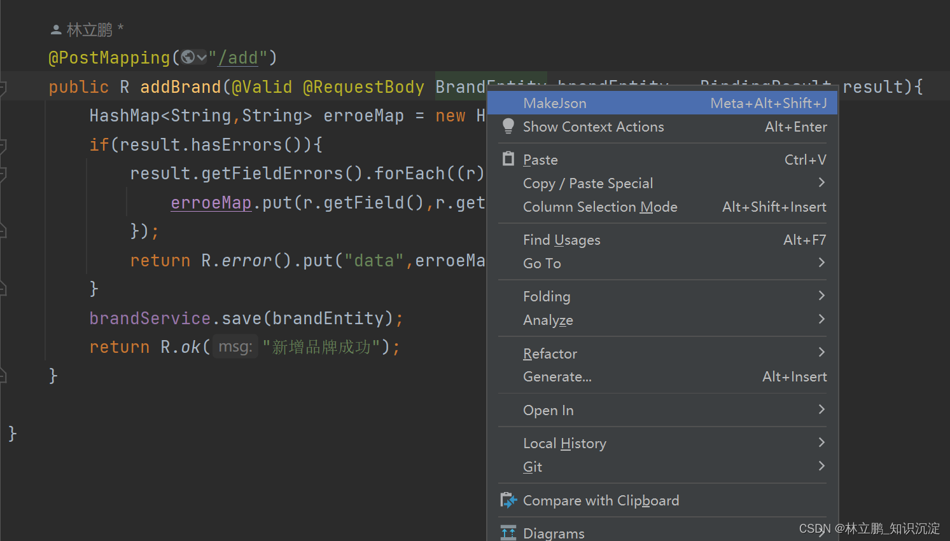This screenshot has width=950, height=541.
Task: Open the URL dropdown chevron beside the globe
Action: click(202, 57)
